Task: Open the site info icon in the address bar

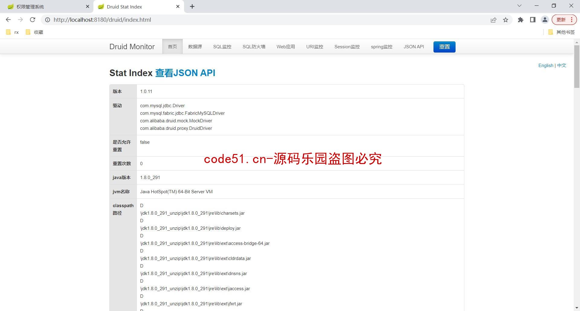Action: [47, 20]
